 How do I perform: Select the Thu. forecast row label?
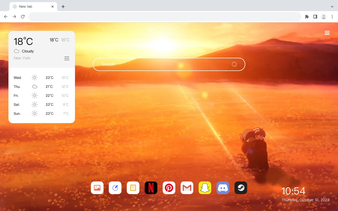coord(17,87)
